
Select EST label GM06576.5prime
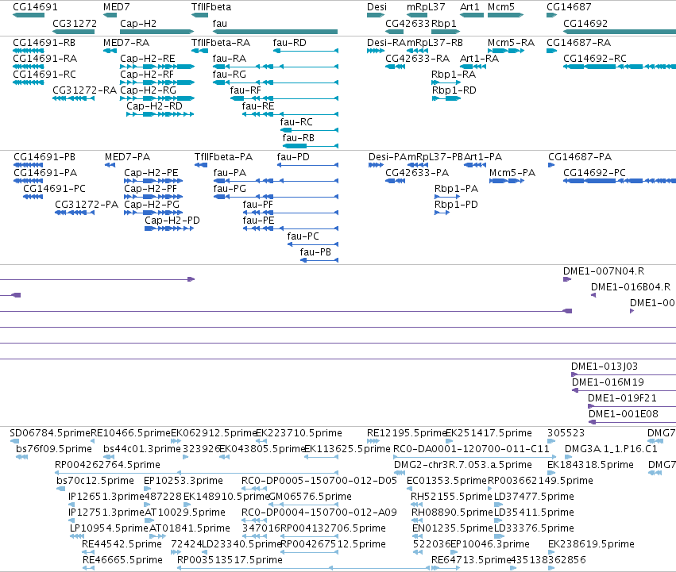coord(310,497)
